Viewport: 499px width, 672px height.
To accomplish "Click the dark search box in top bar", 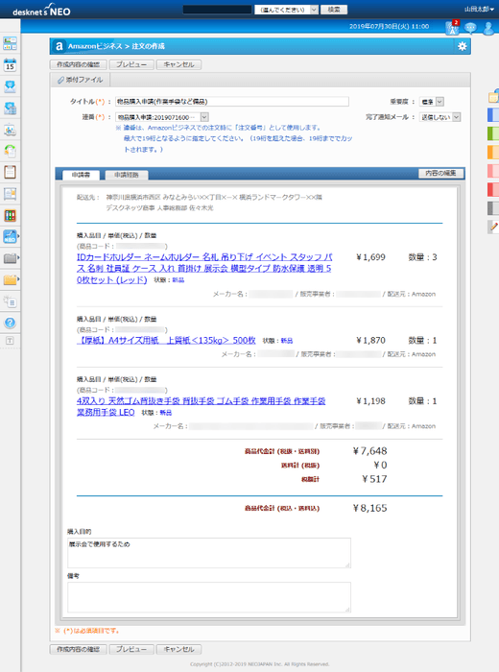I will pyautogui.click(x=217, y=10).
